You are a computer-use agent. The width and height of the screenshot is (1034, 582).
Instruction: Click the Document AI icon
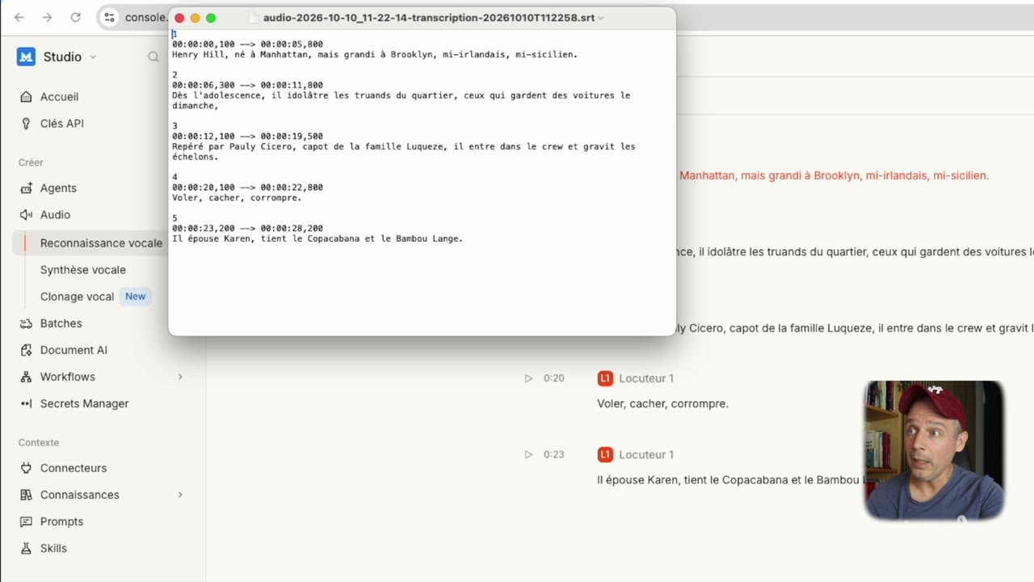point(26,350)
